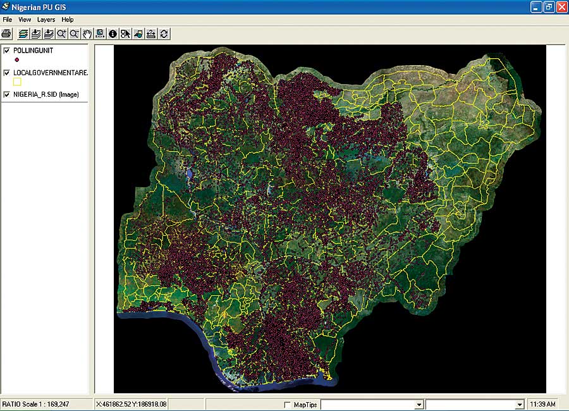The width and height of the screenshot is (569, 411).
Task: Activate the Pan hand tool
Action: 87,34
